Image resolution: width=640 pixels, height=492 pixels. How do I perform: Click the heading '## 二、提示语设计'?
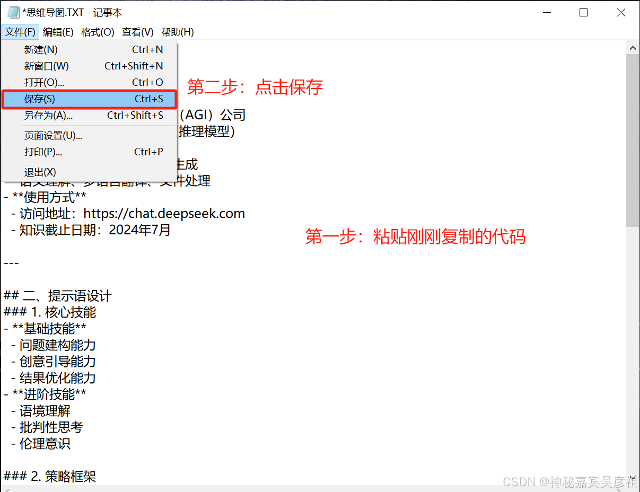(58, 296)
